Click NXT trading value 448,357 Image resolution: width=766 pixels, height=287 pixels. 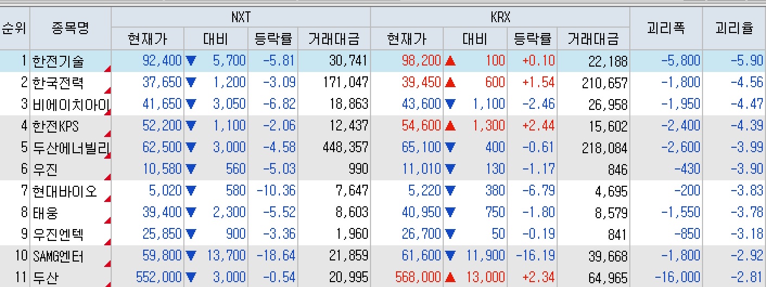pyautogui.click(x=345, y=148)
